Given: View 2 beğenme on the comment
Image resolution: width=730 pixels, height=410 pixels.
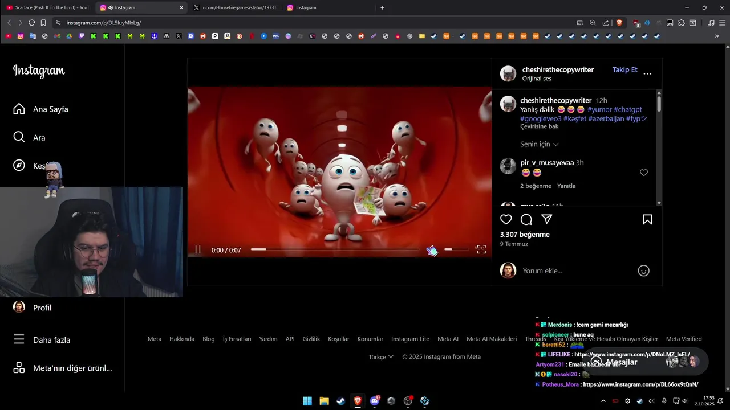Looking at the screenshot, I should (536, 186).
